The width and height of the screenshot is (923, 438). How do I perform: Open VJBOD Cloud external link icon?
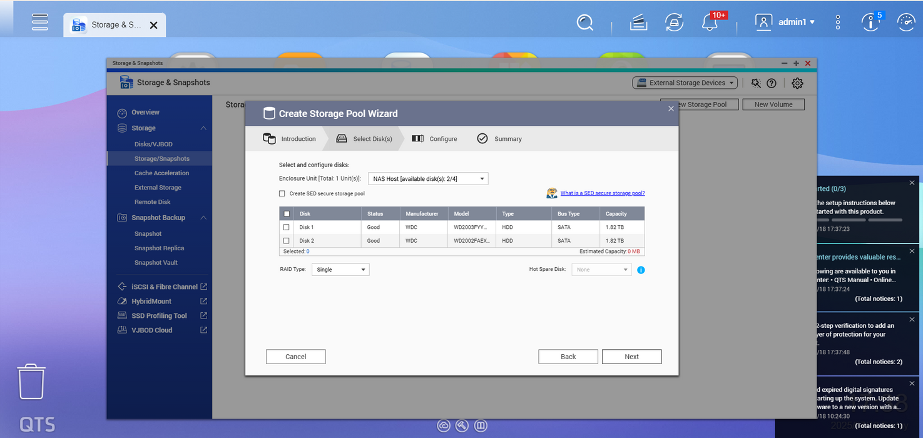203,330
